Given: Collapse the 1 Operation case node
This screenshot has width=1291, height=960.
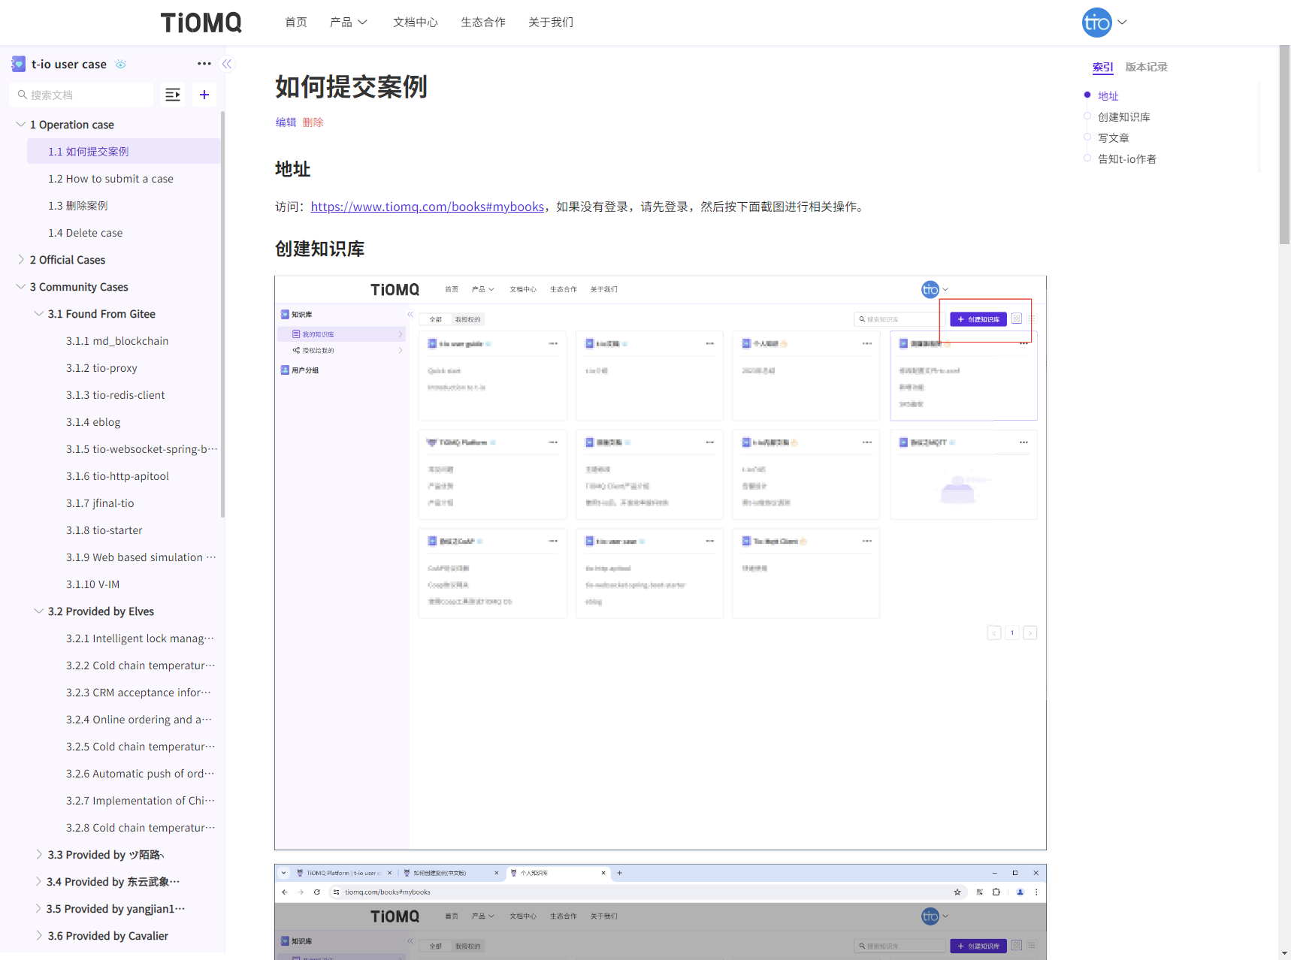Looking at the screenshot, I should 20,125.
